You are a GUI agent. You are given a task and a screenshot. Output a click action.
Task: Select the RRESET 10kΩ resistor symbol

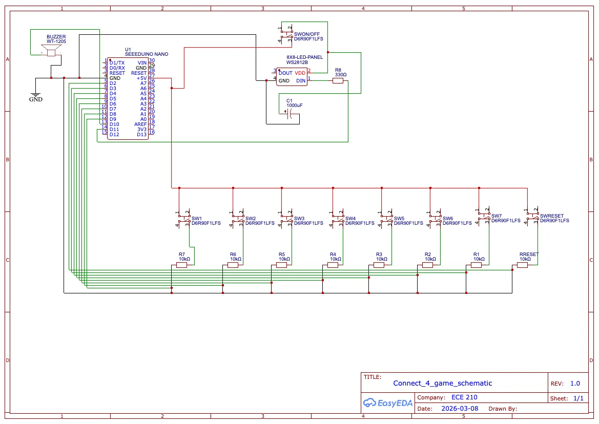coord(522,265)
